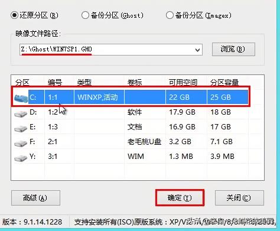The width and height of the screenshot is (280, 231).
Task: Click the version 9.1.14.1228 status text
Action: [x=32, y=222]
